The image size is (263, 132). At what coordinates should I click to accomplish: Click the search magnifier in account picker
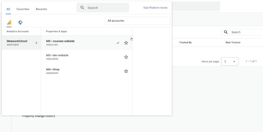pyautogui.click(x=82, y=8)
